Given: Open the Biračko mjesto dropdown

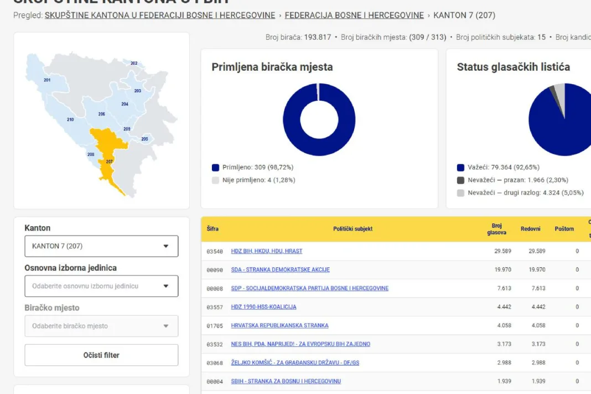Looking at the screenshot, I should pyautogui.click(x=101, y=326).
